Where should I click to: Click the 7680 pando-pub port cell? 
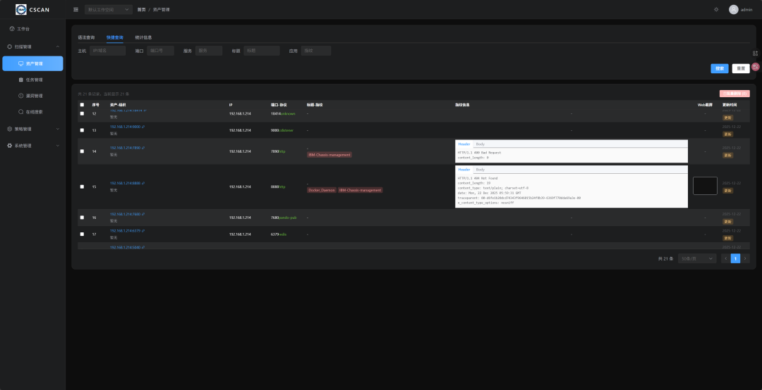tap(284, 218)
